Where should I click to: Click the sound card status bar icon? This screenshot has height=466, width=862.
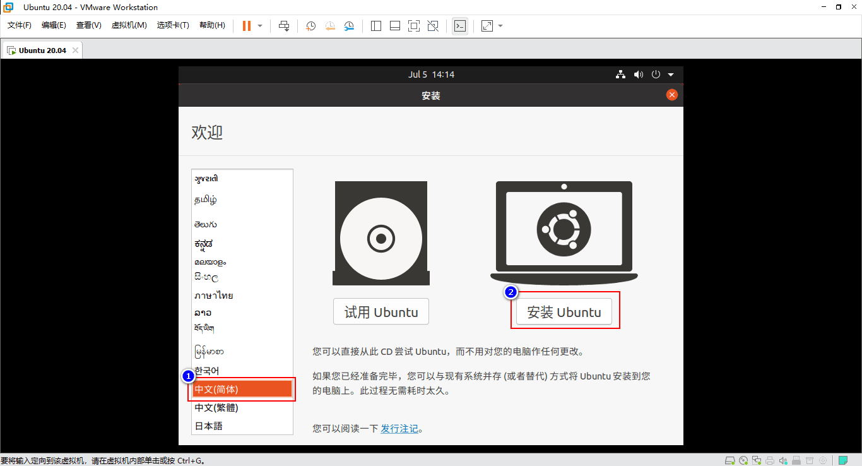[783, 460]
